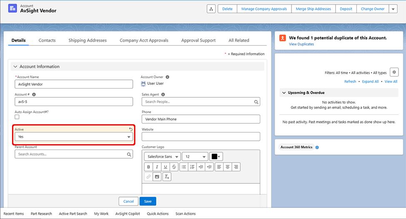Click the Deposit button
The height and width of the screenshot is (219, 406).
[346, 9]
